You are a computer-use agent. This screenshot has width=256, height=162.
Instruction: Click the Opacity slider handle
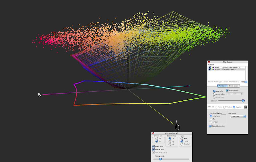point(243,101)
